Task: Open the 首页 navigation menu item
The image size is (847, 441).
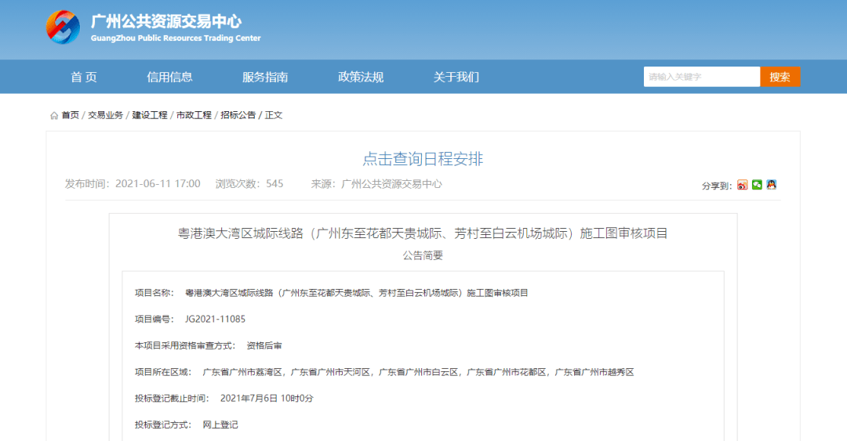Action: click(84, 78)
